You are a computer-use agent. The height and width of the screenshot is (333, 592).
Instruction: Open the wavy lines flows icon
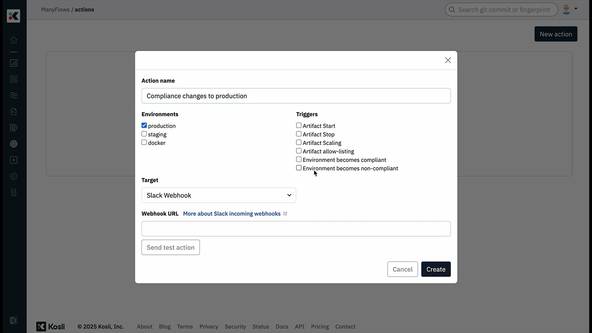pyautogui.click(x=13, y=95)
